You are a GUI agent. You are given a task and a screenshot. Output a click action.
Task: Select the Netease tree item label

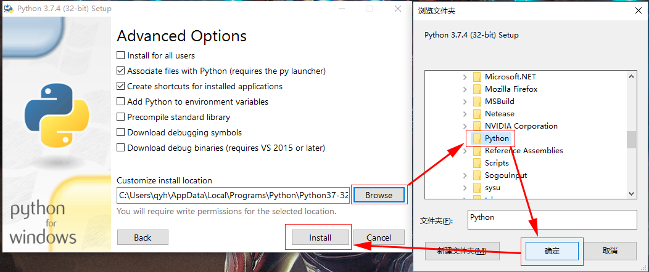[x=500, y=114]
